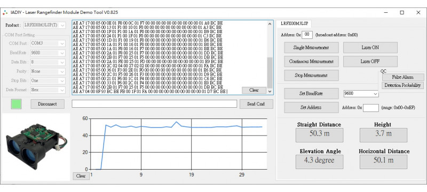Start Continuous Measurement
427x192 pixels.
coord(311,61)
